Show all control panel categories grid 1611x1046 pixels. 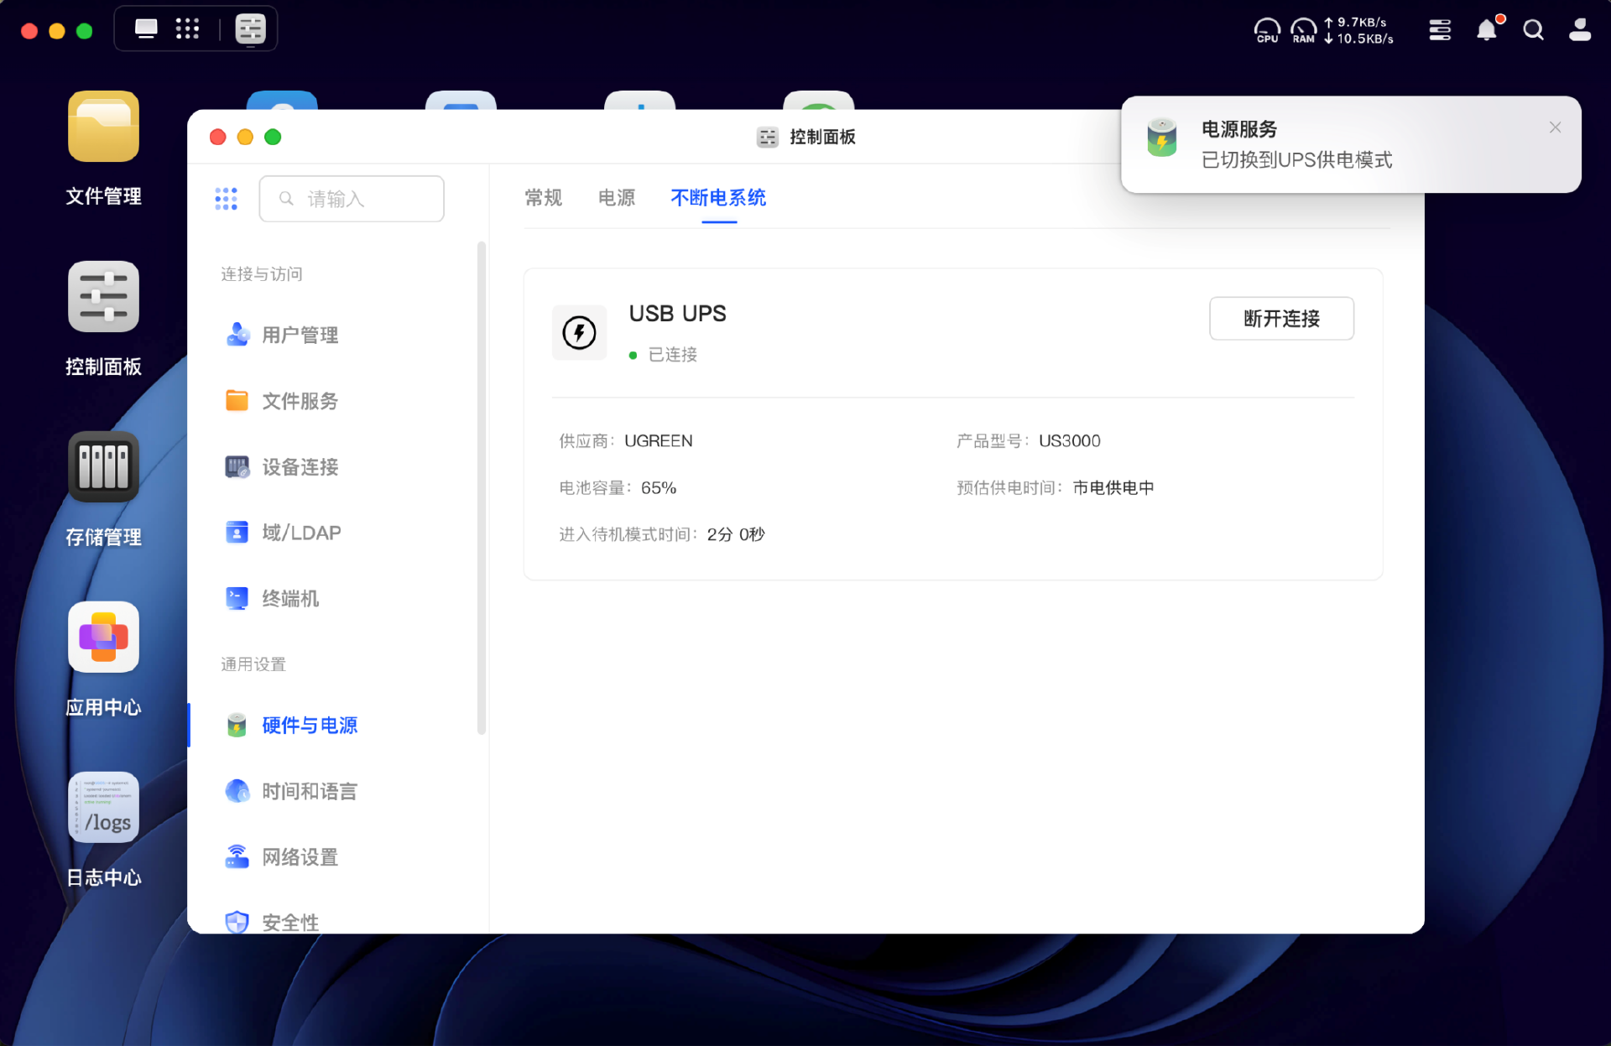[x=226, y=199]
